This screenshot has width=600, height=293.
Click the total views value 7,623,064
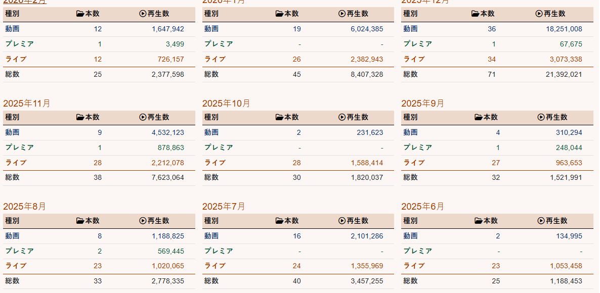point(168,177)
